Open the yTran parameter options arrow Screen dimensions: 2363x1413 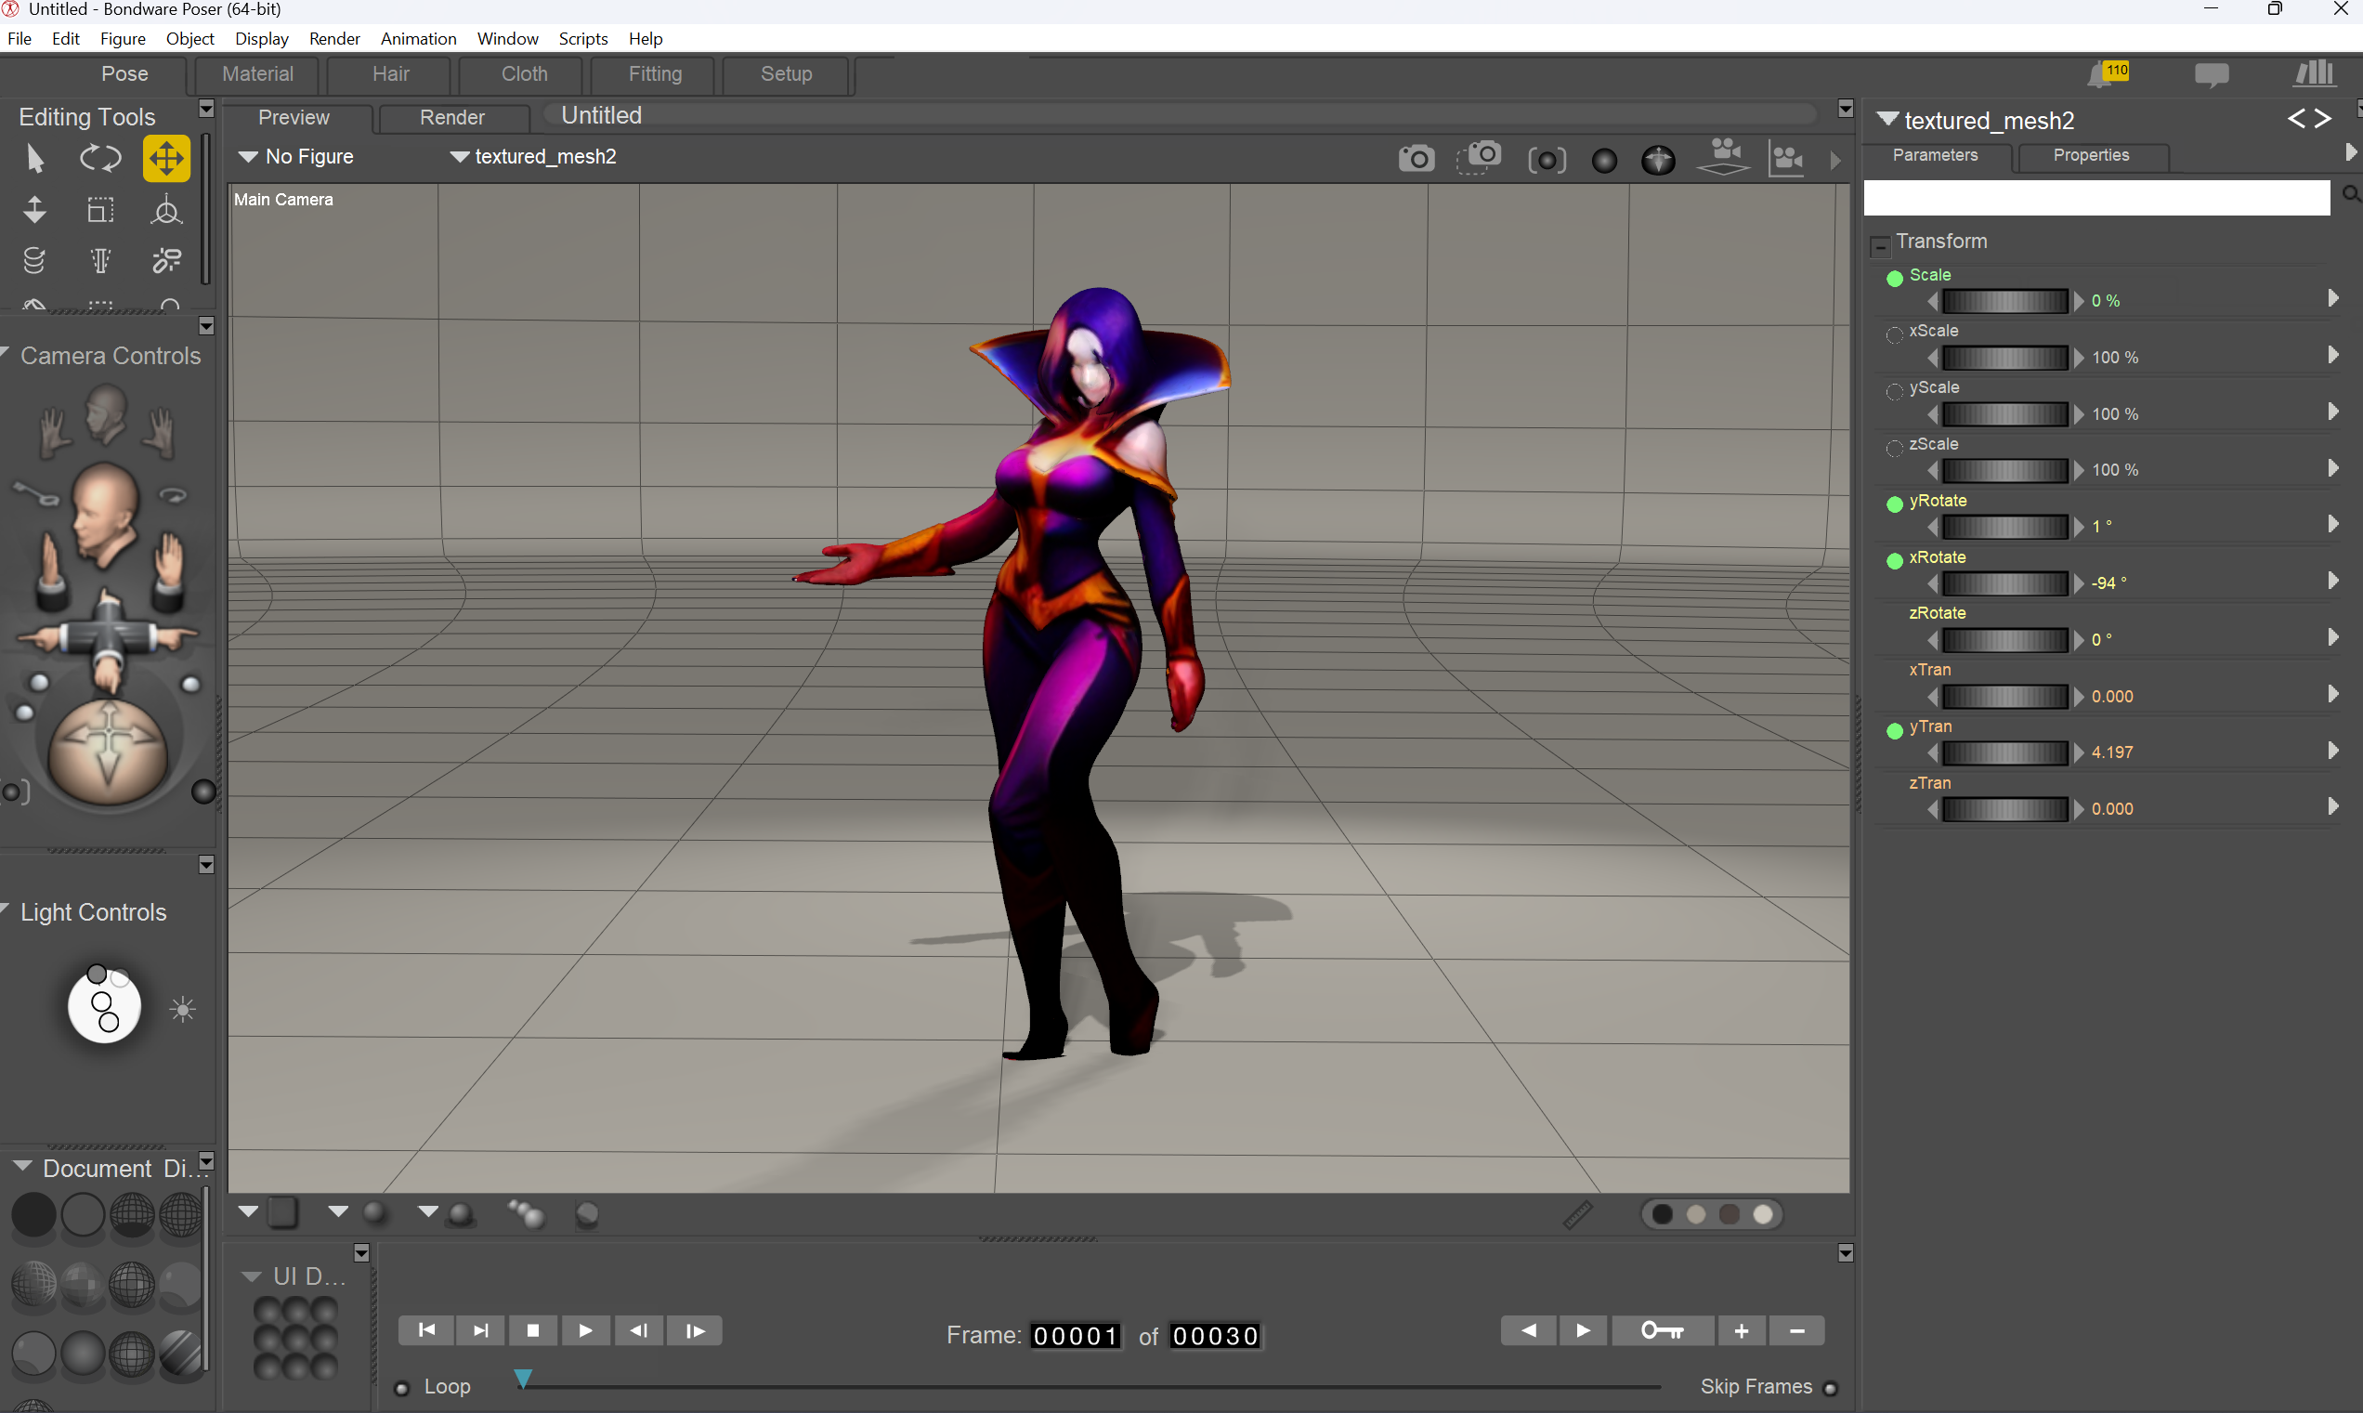click(x=2333, y=751)
